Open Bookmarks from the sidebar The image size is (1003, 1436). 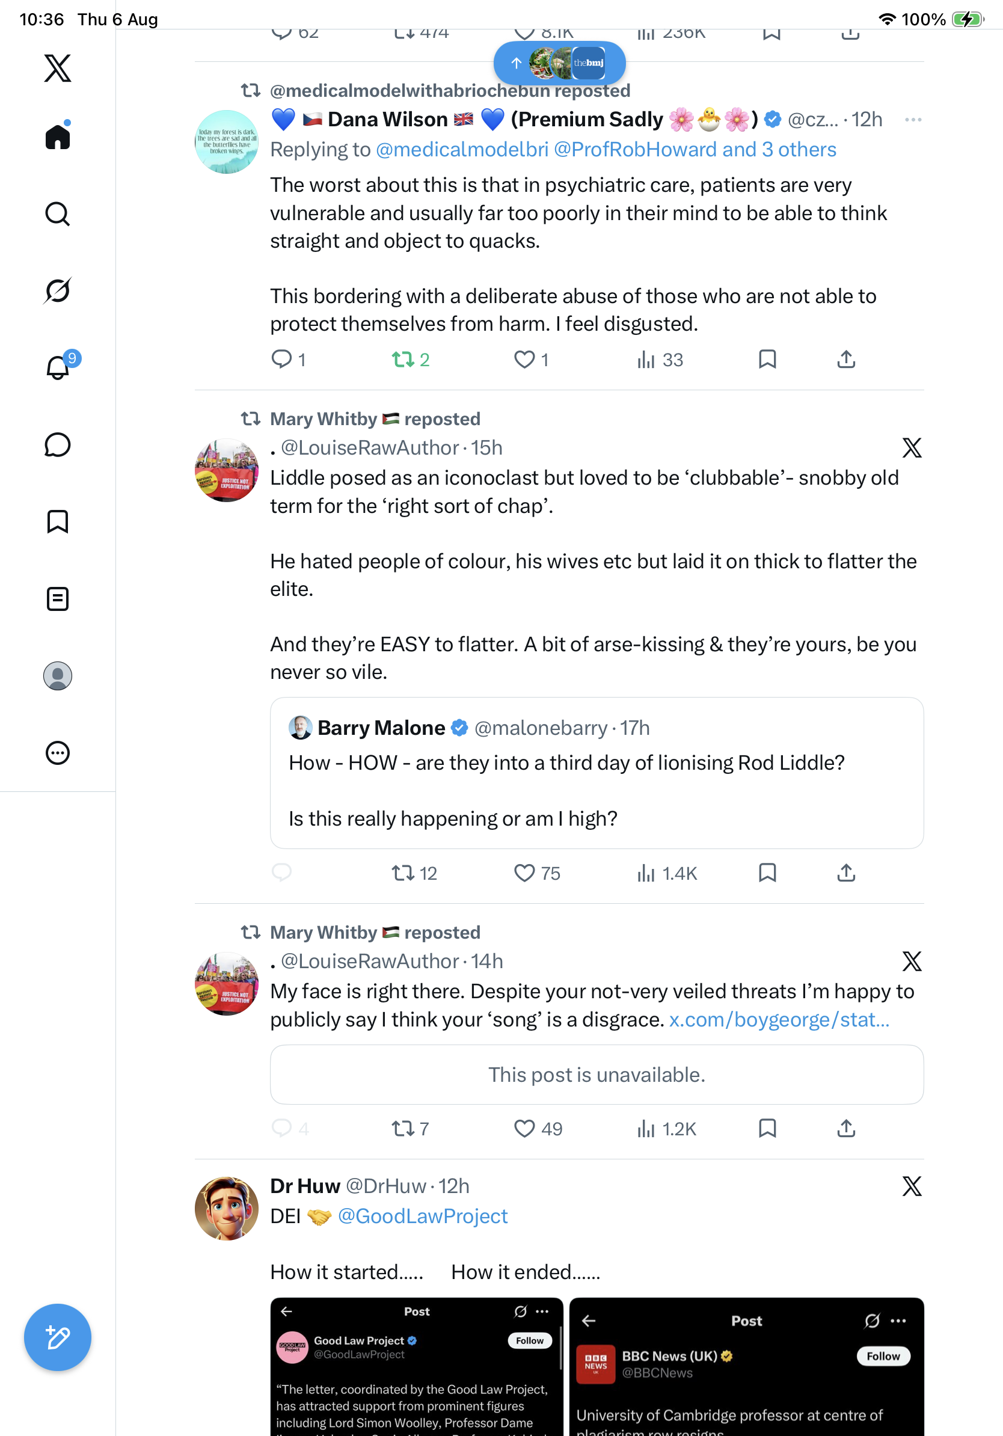(x=58, y=521)
